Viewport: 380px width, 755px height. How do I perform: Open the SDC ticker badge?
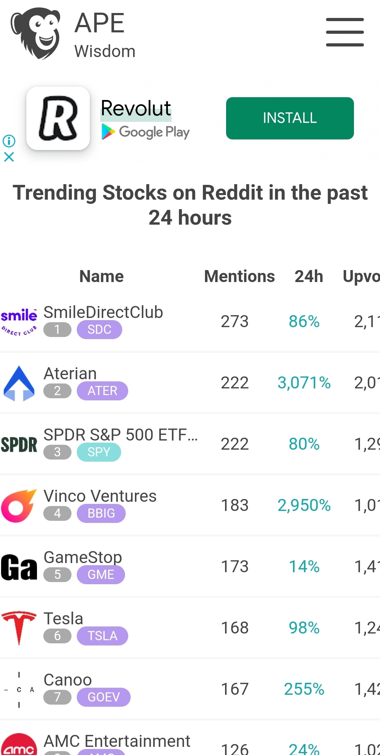click(99, 330)
